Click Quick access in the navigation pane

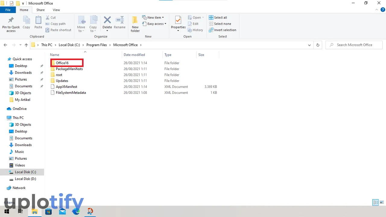coord(20,59)
